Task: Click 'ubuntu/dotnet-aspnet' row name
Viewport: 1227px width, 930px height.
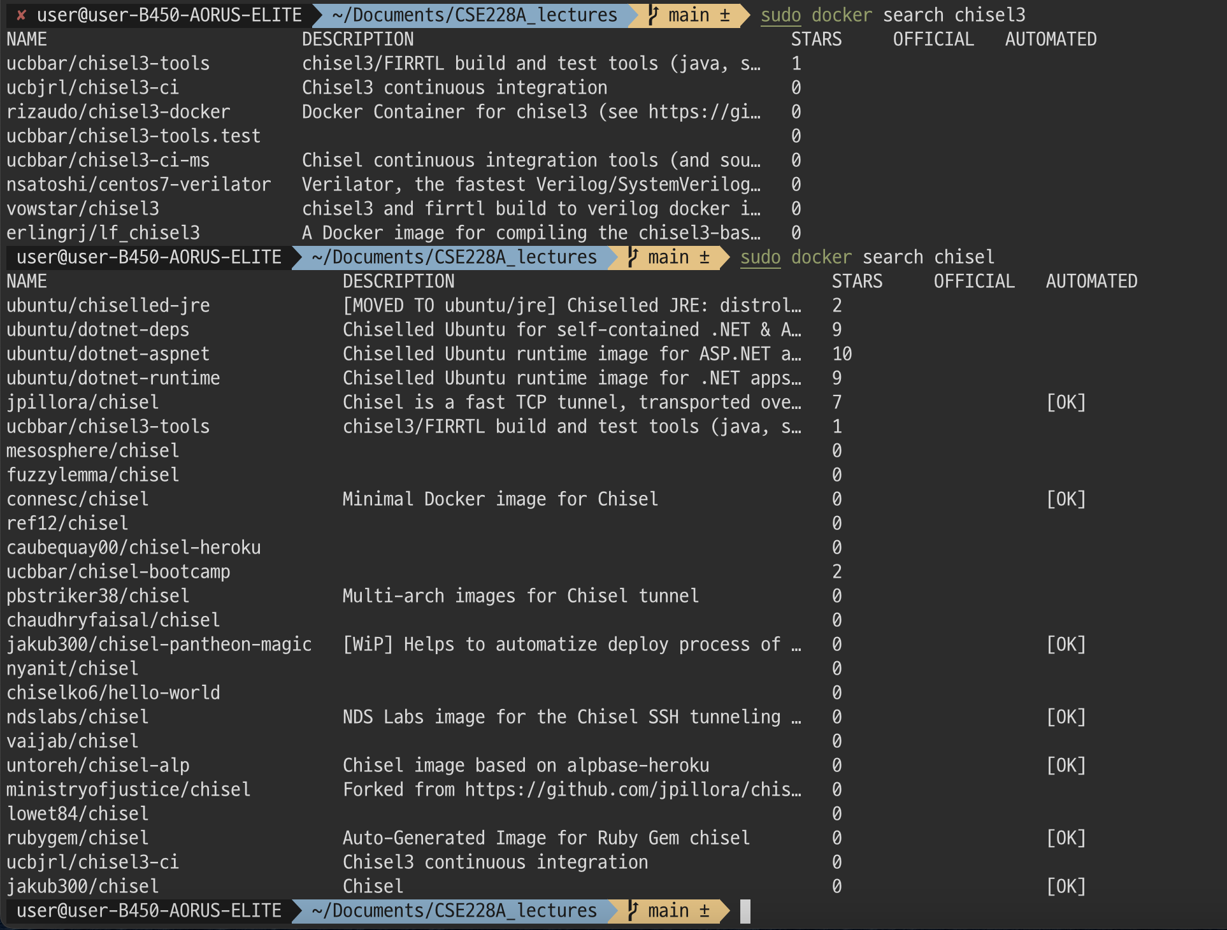Action: 108,354
